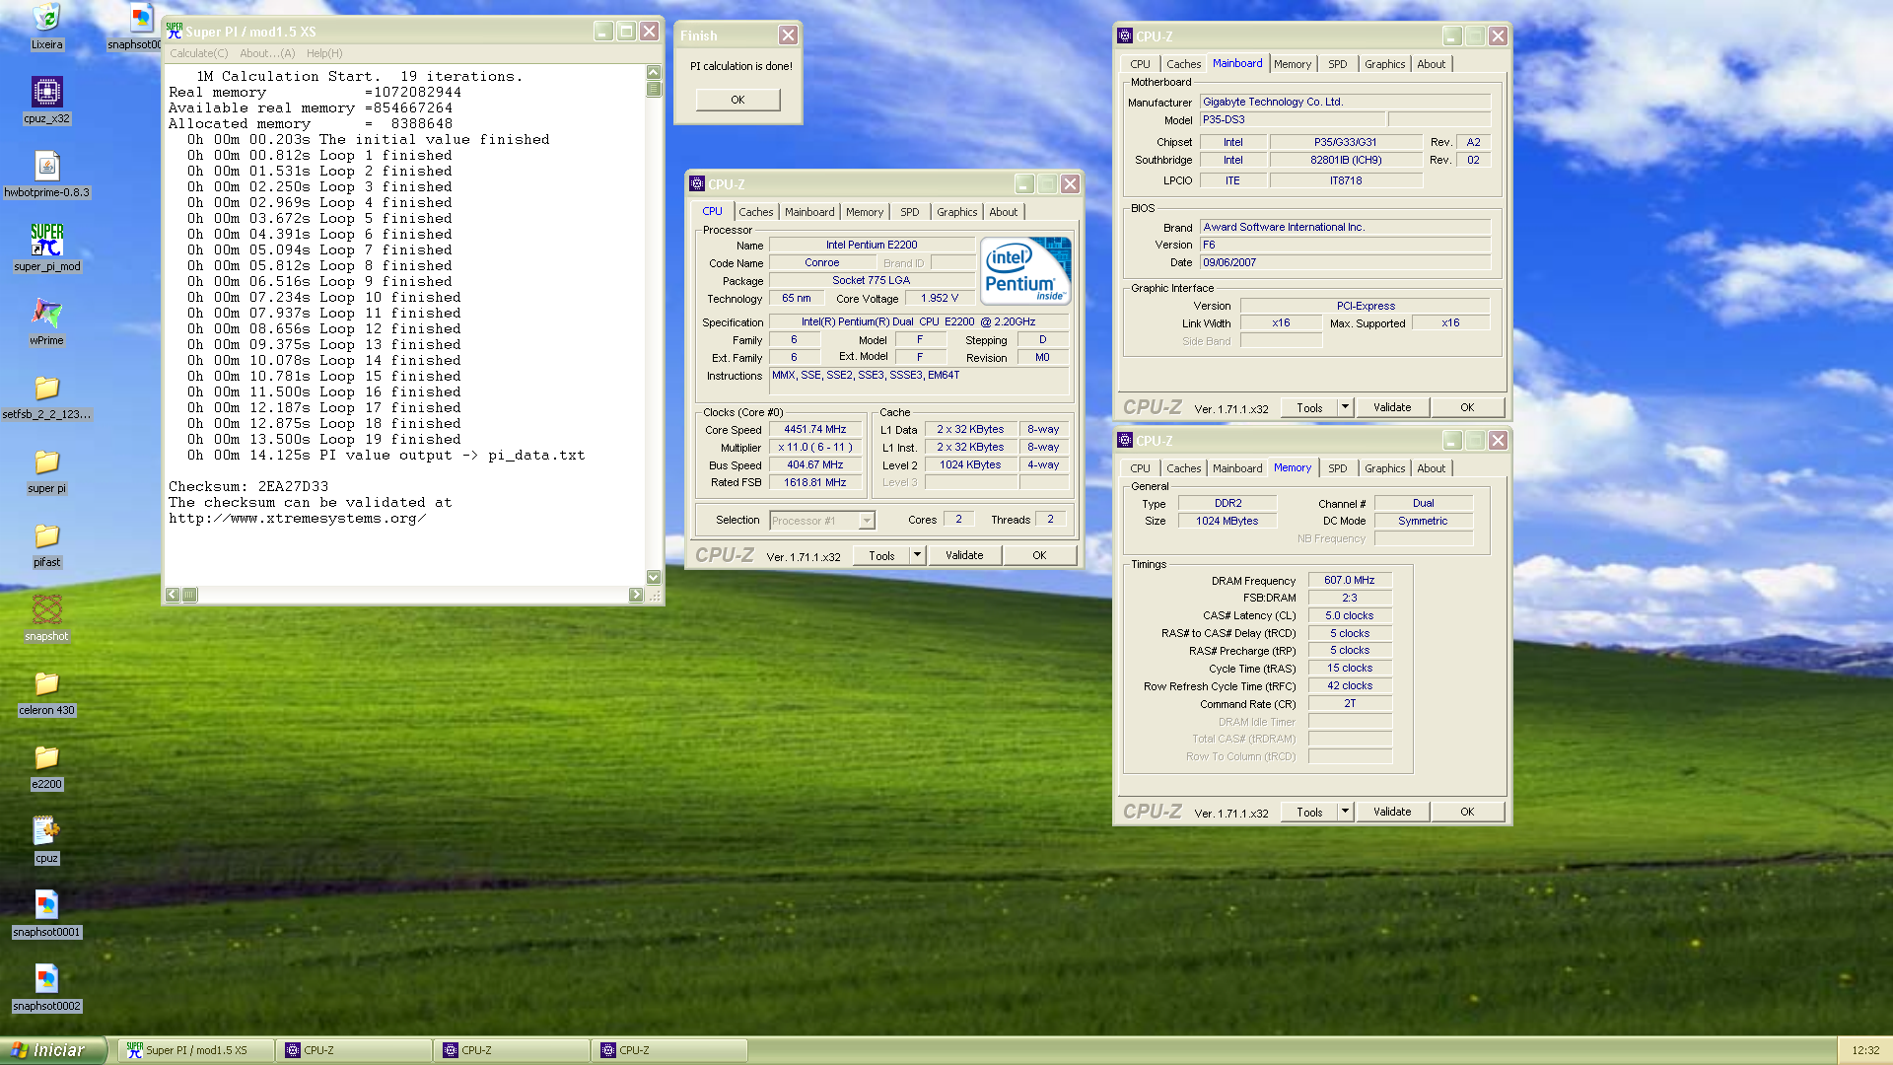Screen dimensions: 1893x1065
Task: Click Validate in Mainboard window
Action: pyautogui.click(x=1392, y=408)
